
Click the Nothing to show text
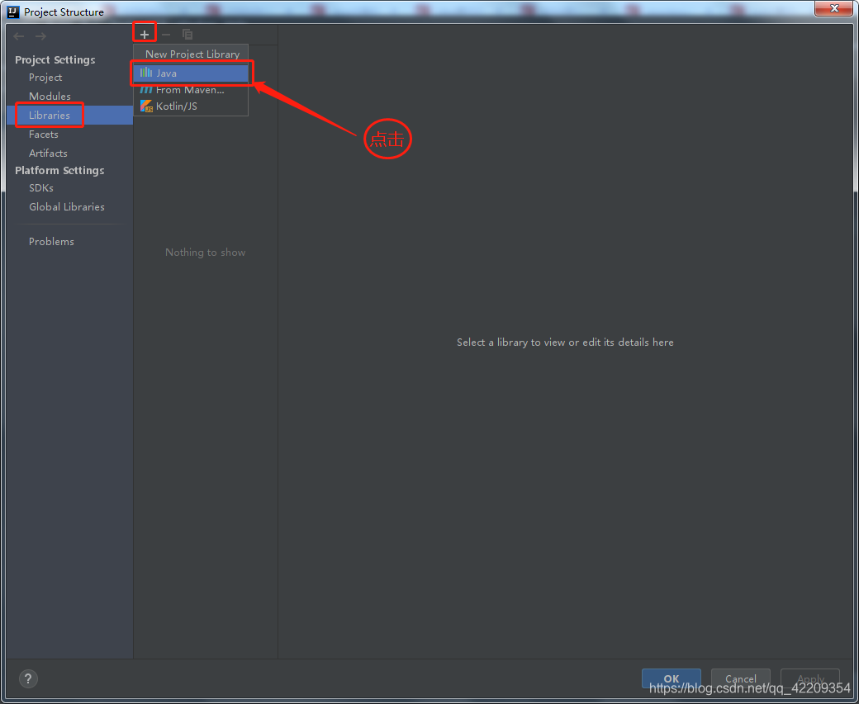tap(206, 253)
